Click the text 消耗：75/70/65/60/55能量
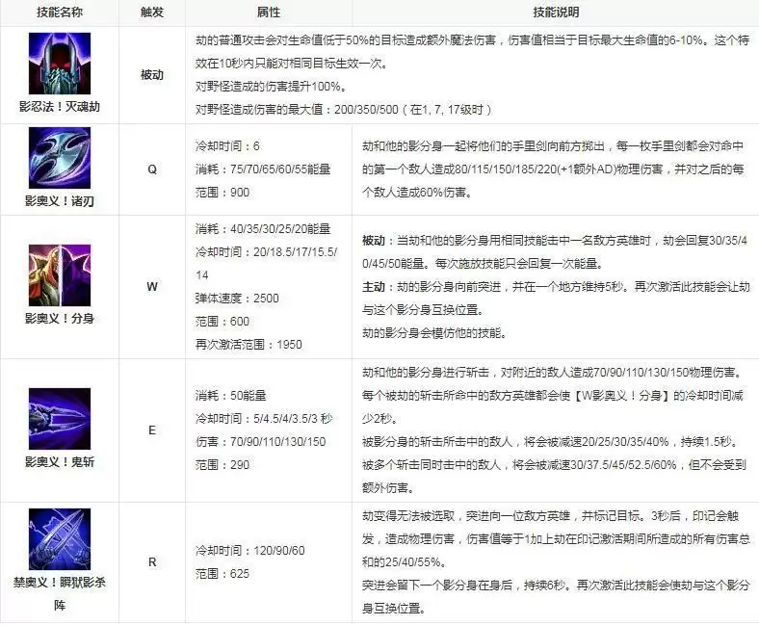Screen dimensions: 759x625 point(263,169)
